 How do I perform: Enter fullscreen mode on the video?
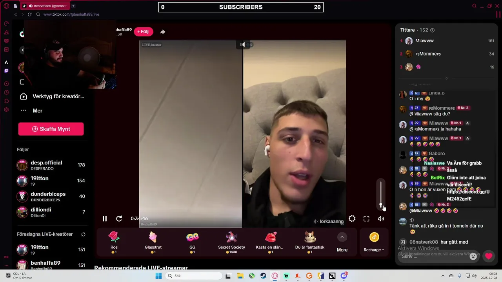(x=366, y=219)
